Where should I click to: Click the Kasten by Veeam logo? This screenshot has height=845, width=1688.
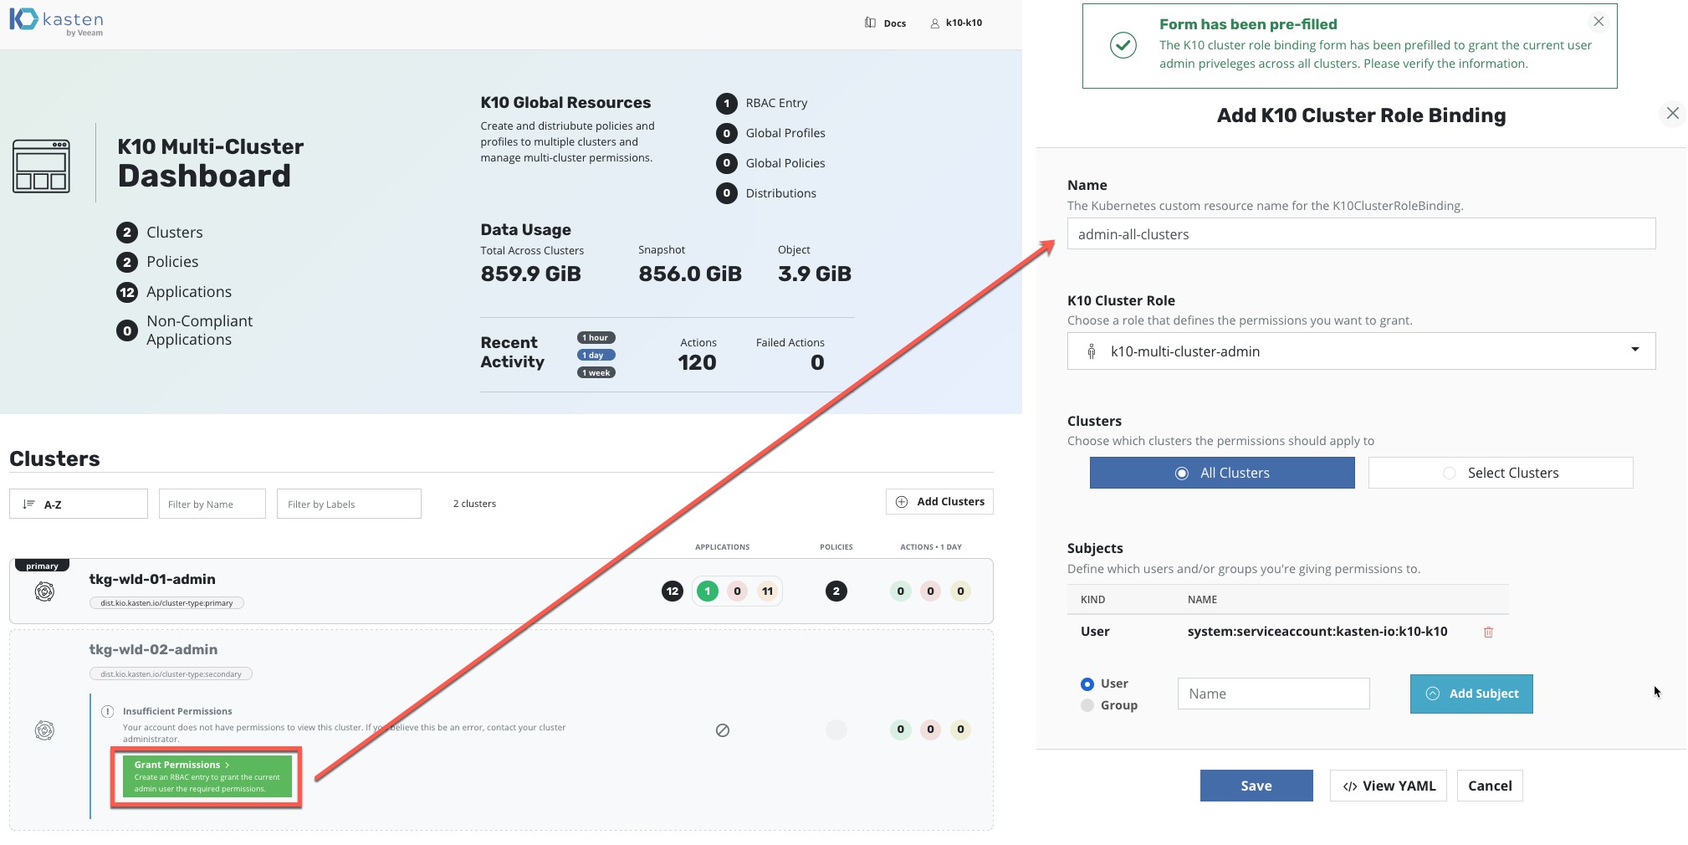(x=56, y=22)
